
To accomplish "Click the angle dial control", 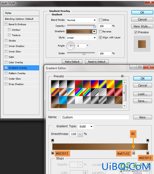I will coord(71,46).
